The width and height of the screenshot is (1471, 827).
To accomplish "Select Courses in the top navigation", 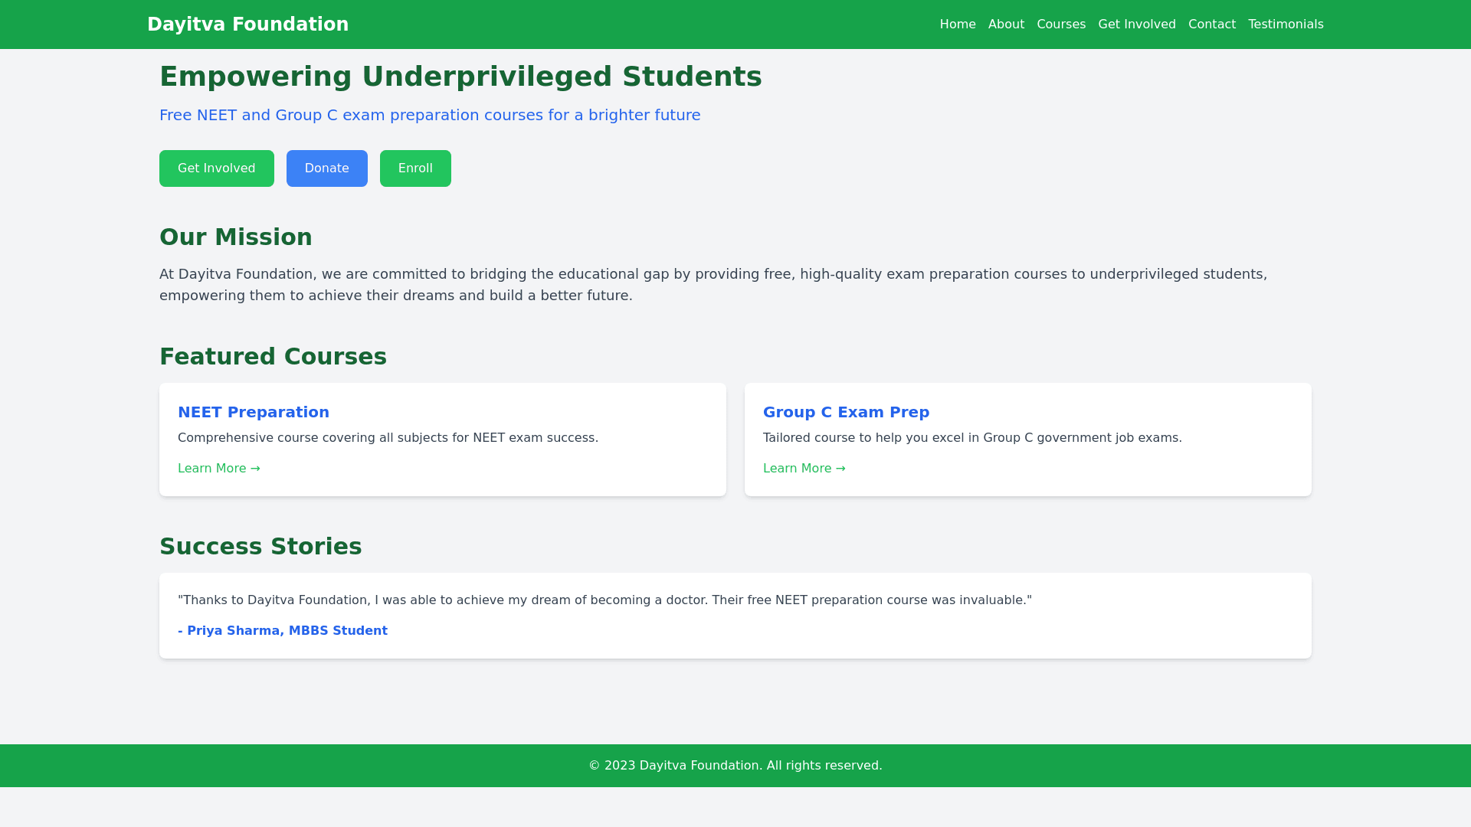I will click(1060, 25).
